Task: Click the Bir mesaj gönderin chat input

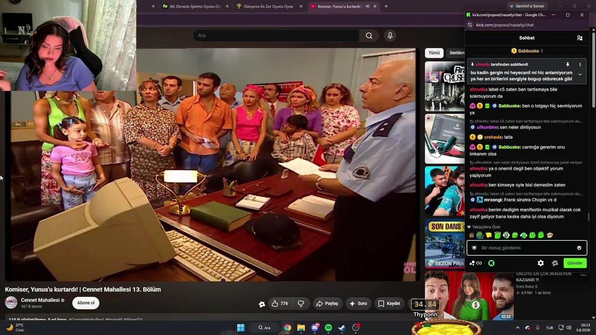Action: click(527, 248)
